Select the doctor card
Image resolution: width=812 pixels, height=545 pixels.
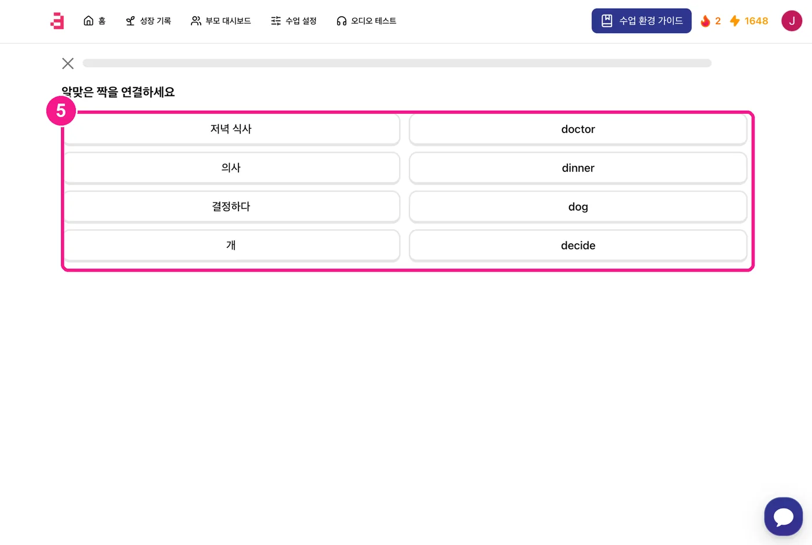click(578, 129)
